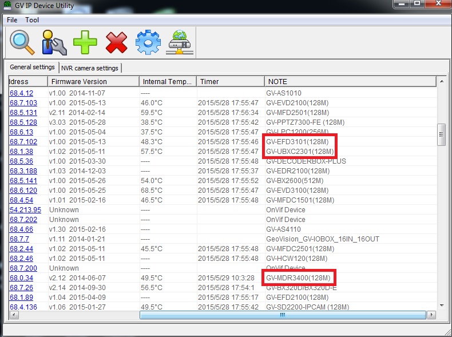The width and height of the screenshot is (452, 337).
Task: Switch to NVR camera settings tab
Action: click(x=90, y=68)
